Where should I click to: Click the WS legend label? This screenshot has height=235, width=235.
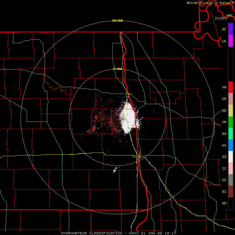click(224, 145)
